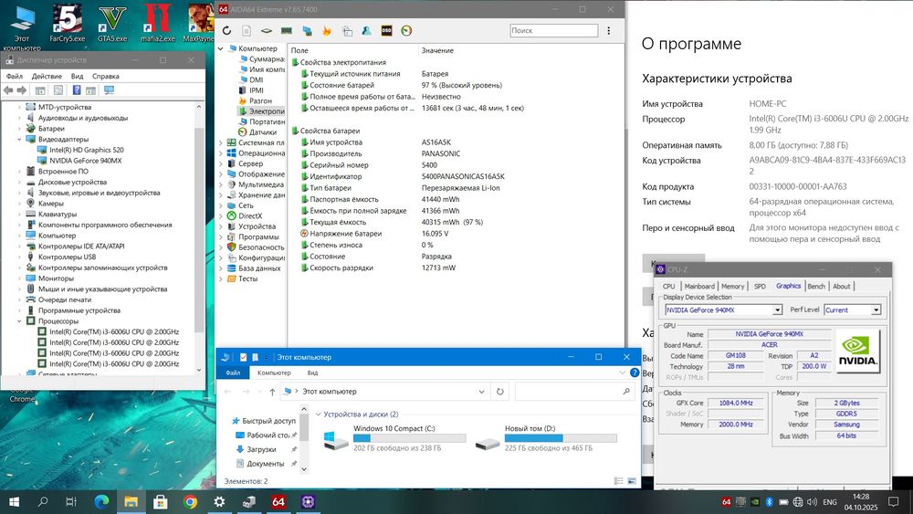
Task: Click Device Manager forward arrow icon
Action: (22, 90)
